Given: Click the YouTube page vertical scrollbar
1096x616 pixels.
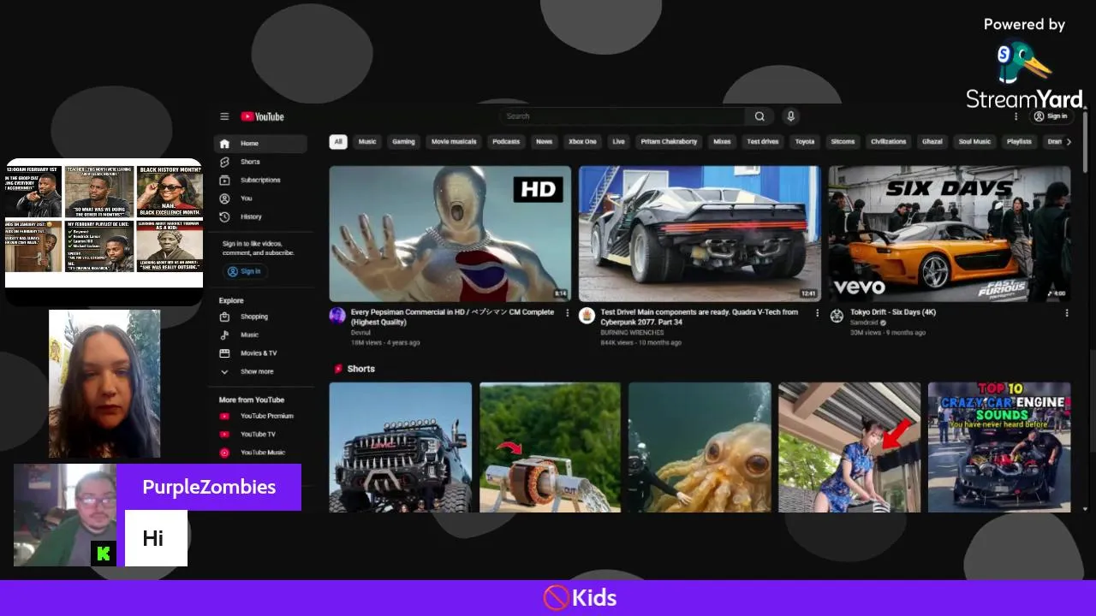Looking at the screenshot, I should pos(1086,141).
